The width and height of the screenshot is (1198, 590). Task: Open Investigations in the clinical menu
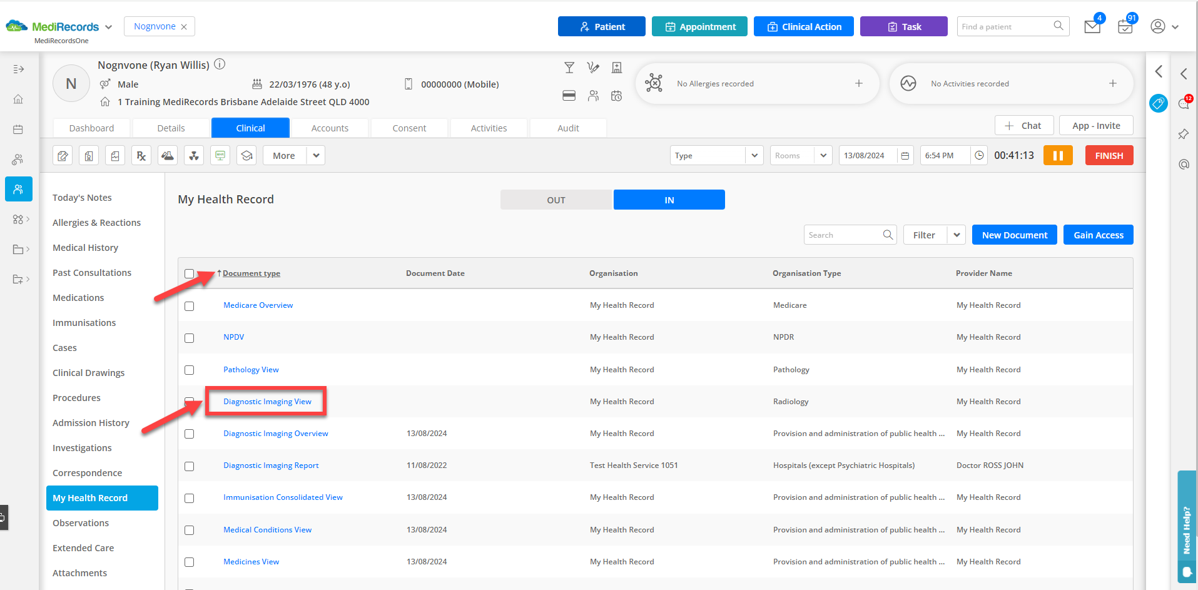[x=82, y=448]
